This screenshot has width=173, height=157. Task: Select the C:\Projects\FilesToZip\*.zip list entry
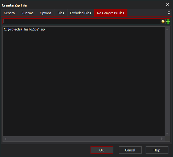[24, 29]
